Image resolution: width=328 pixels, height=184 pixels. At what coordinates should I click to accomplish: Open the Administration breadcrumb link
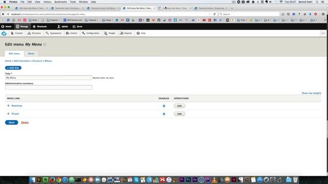click(x=22, y=61)
